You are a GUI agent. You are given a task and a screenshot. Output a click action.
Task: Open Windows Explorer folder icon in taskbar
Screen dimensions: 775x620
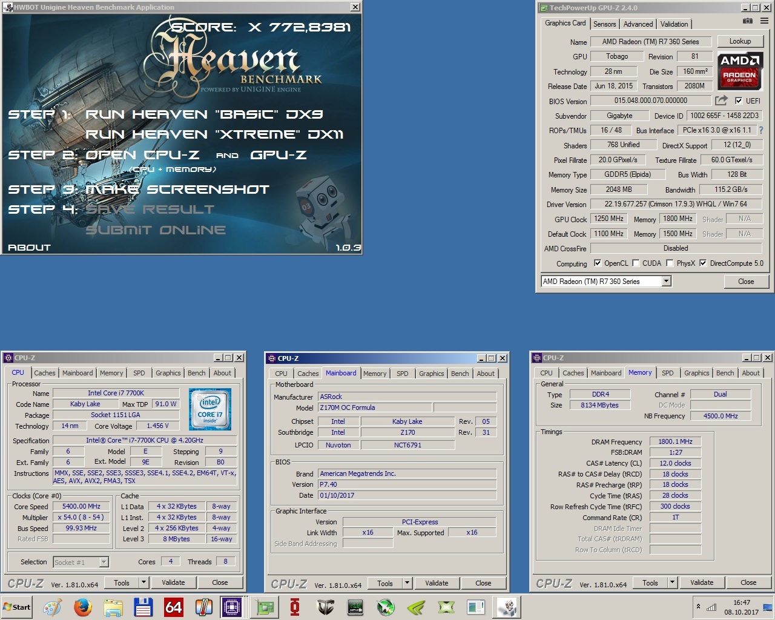[x=113, y=607]
